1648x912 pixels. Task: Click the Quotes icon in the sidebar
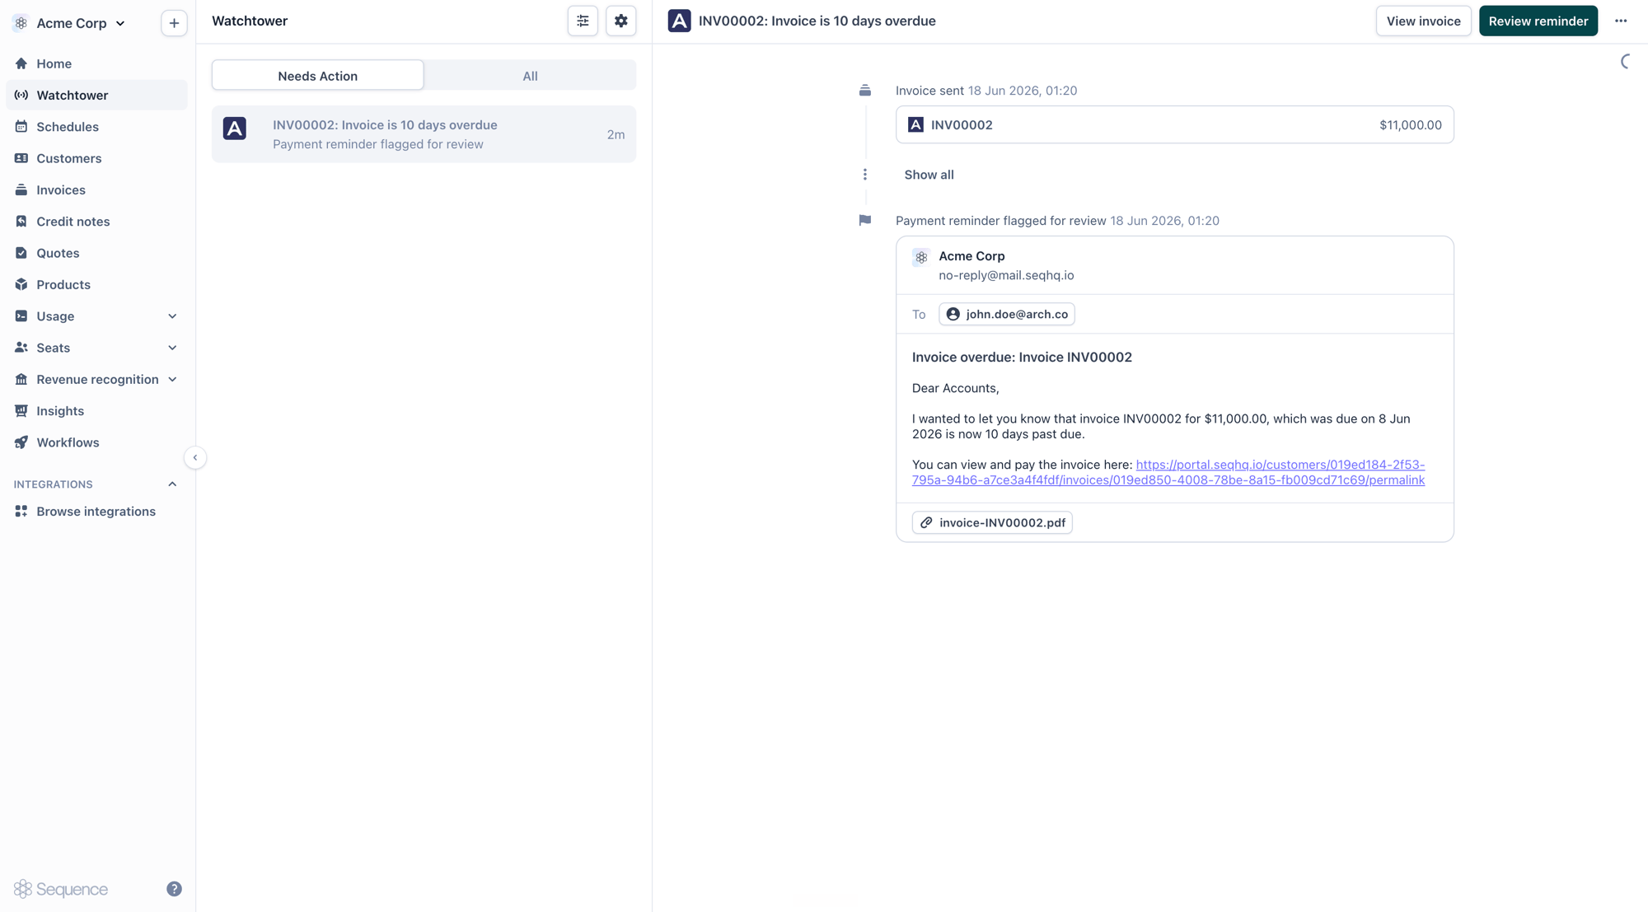(21, 253)
